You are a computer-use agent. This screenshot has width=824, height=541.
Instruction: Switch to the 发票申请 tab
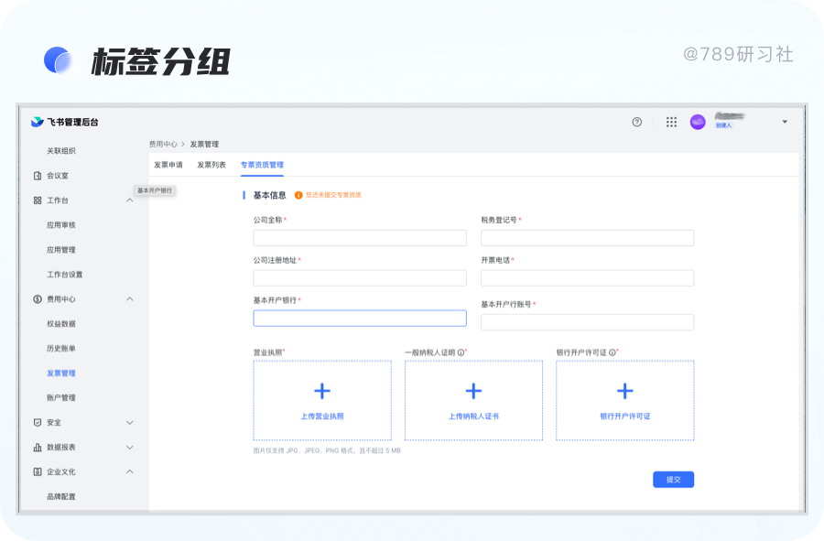pos(168,165)
